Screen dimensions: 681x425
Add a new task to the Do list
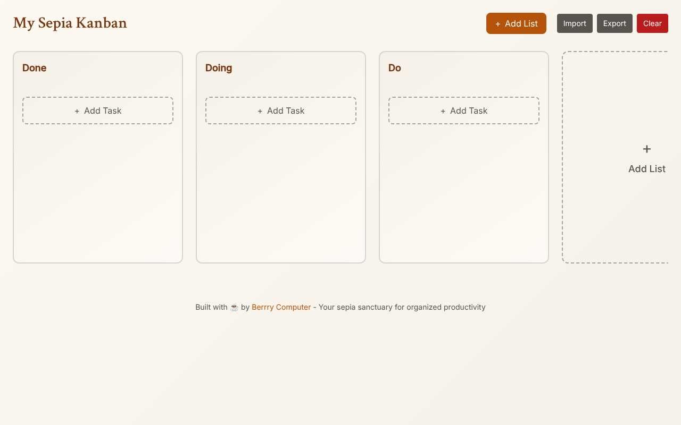(x=463, y=110)
